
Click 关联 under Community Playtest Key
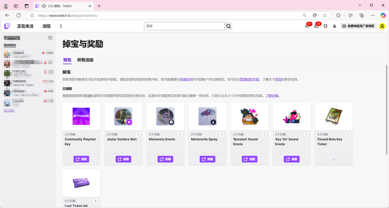pyautogui.click(x=81, y=159)
